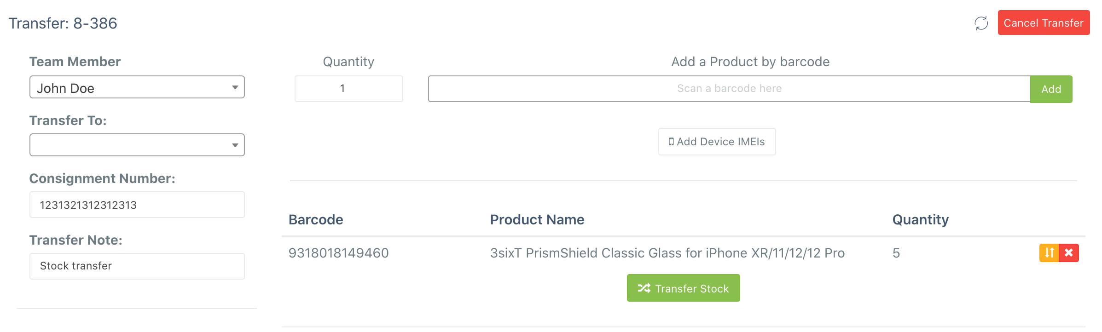Open the Team Member dropdown showing John Doe
This screenshot has width=1102, height=332.
[x=137, y=87]
